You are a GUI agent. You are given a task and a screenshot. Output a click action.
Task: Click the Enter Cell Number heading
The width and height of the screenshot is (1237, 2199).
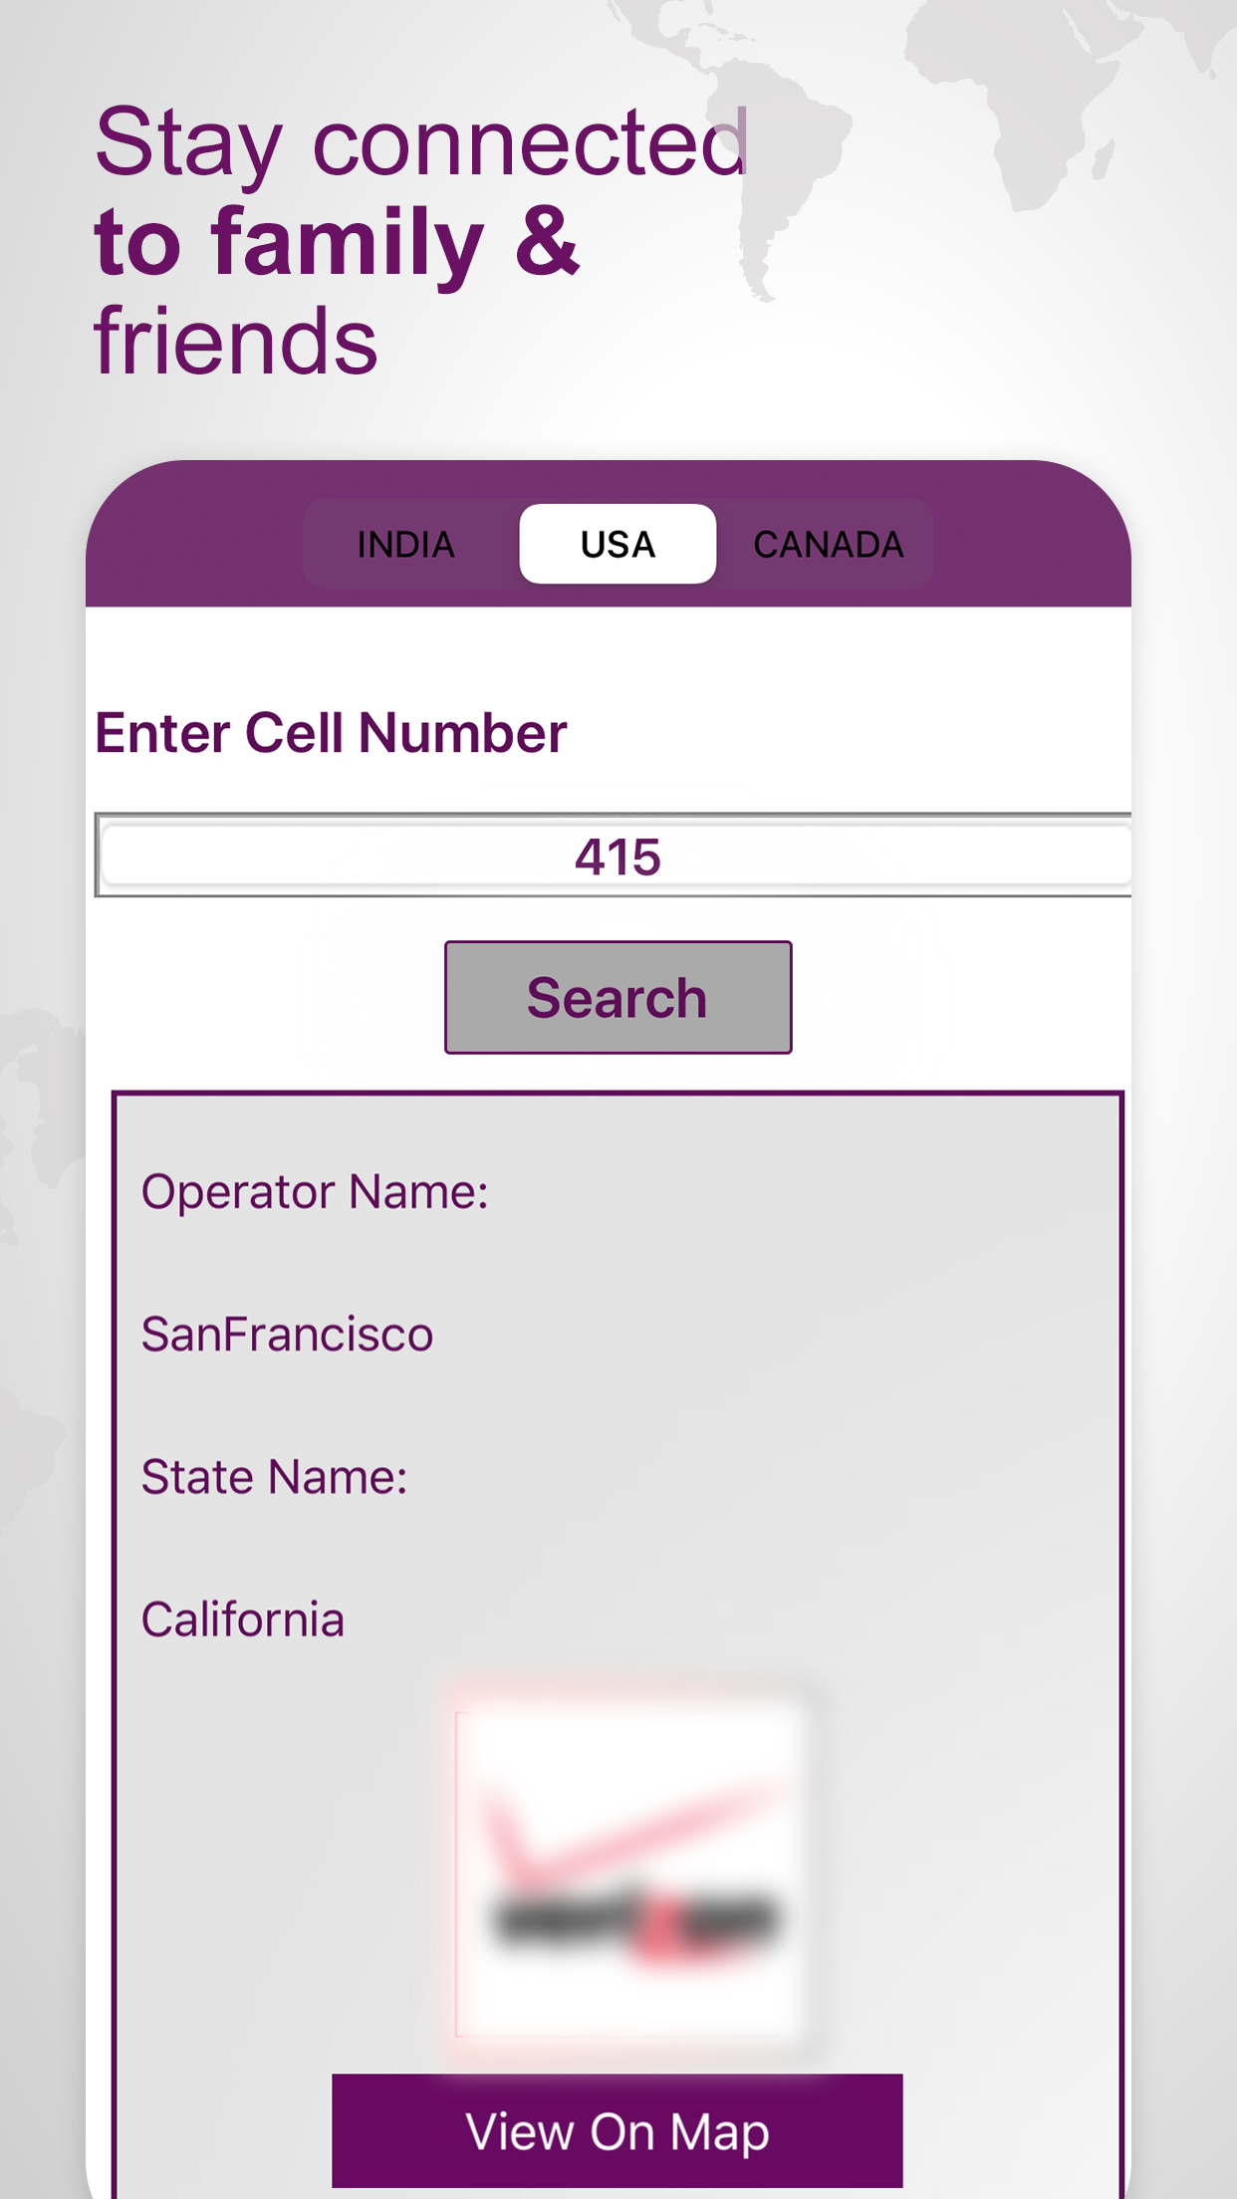click(x=331, y=734)
